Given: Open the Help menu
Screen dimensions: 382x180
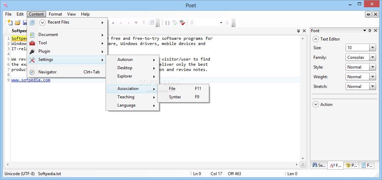Looking at the screenshot, I should tap(85, 14).
